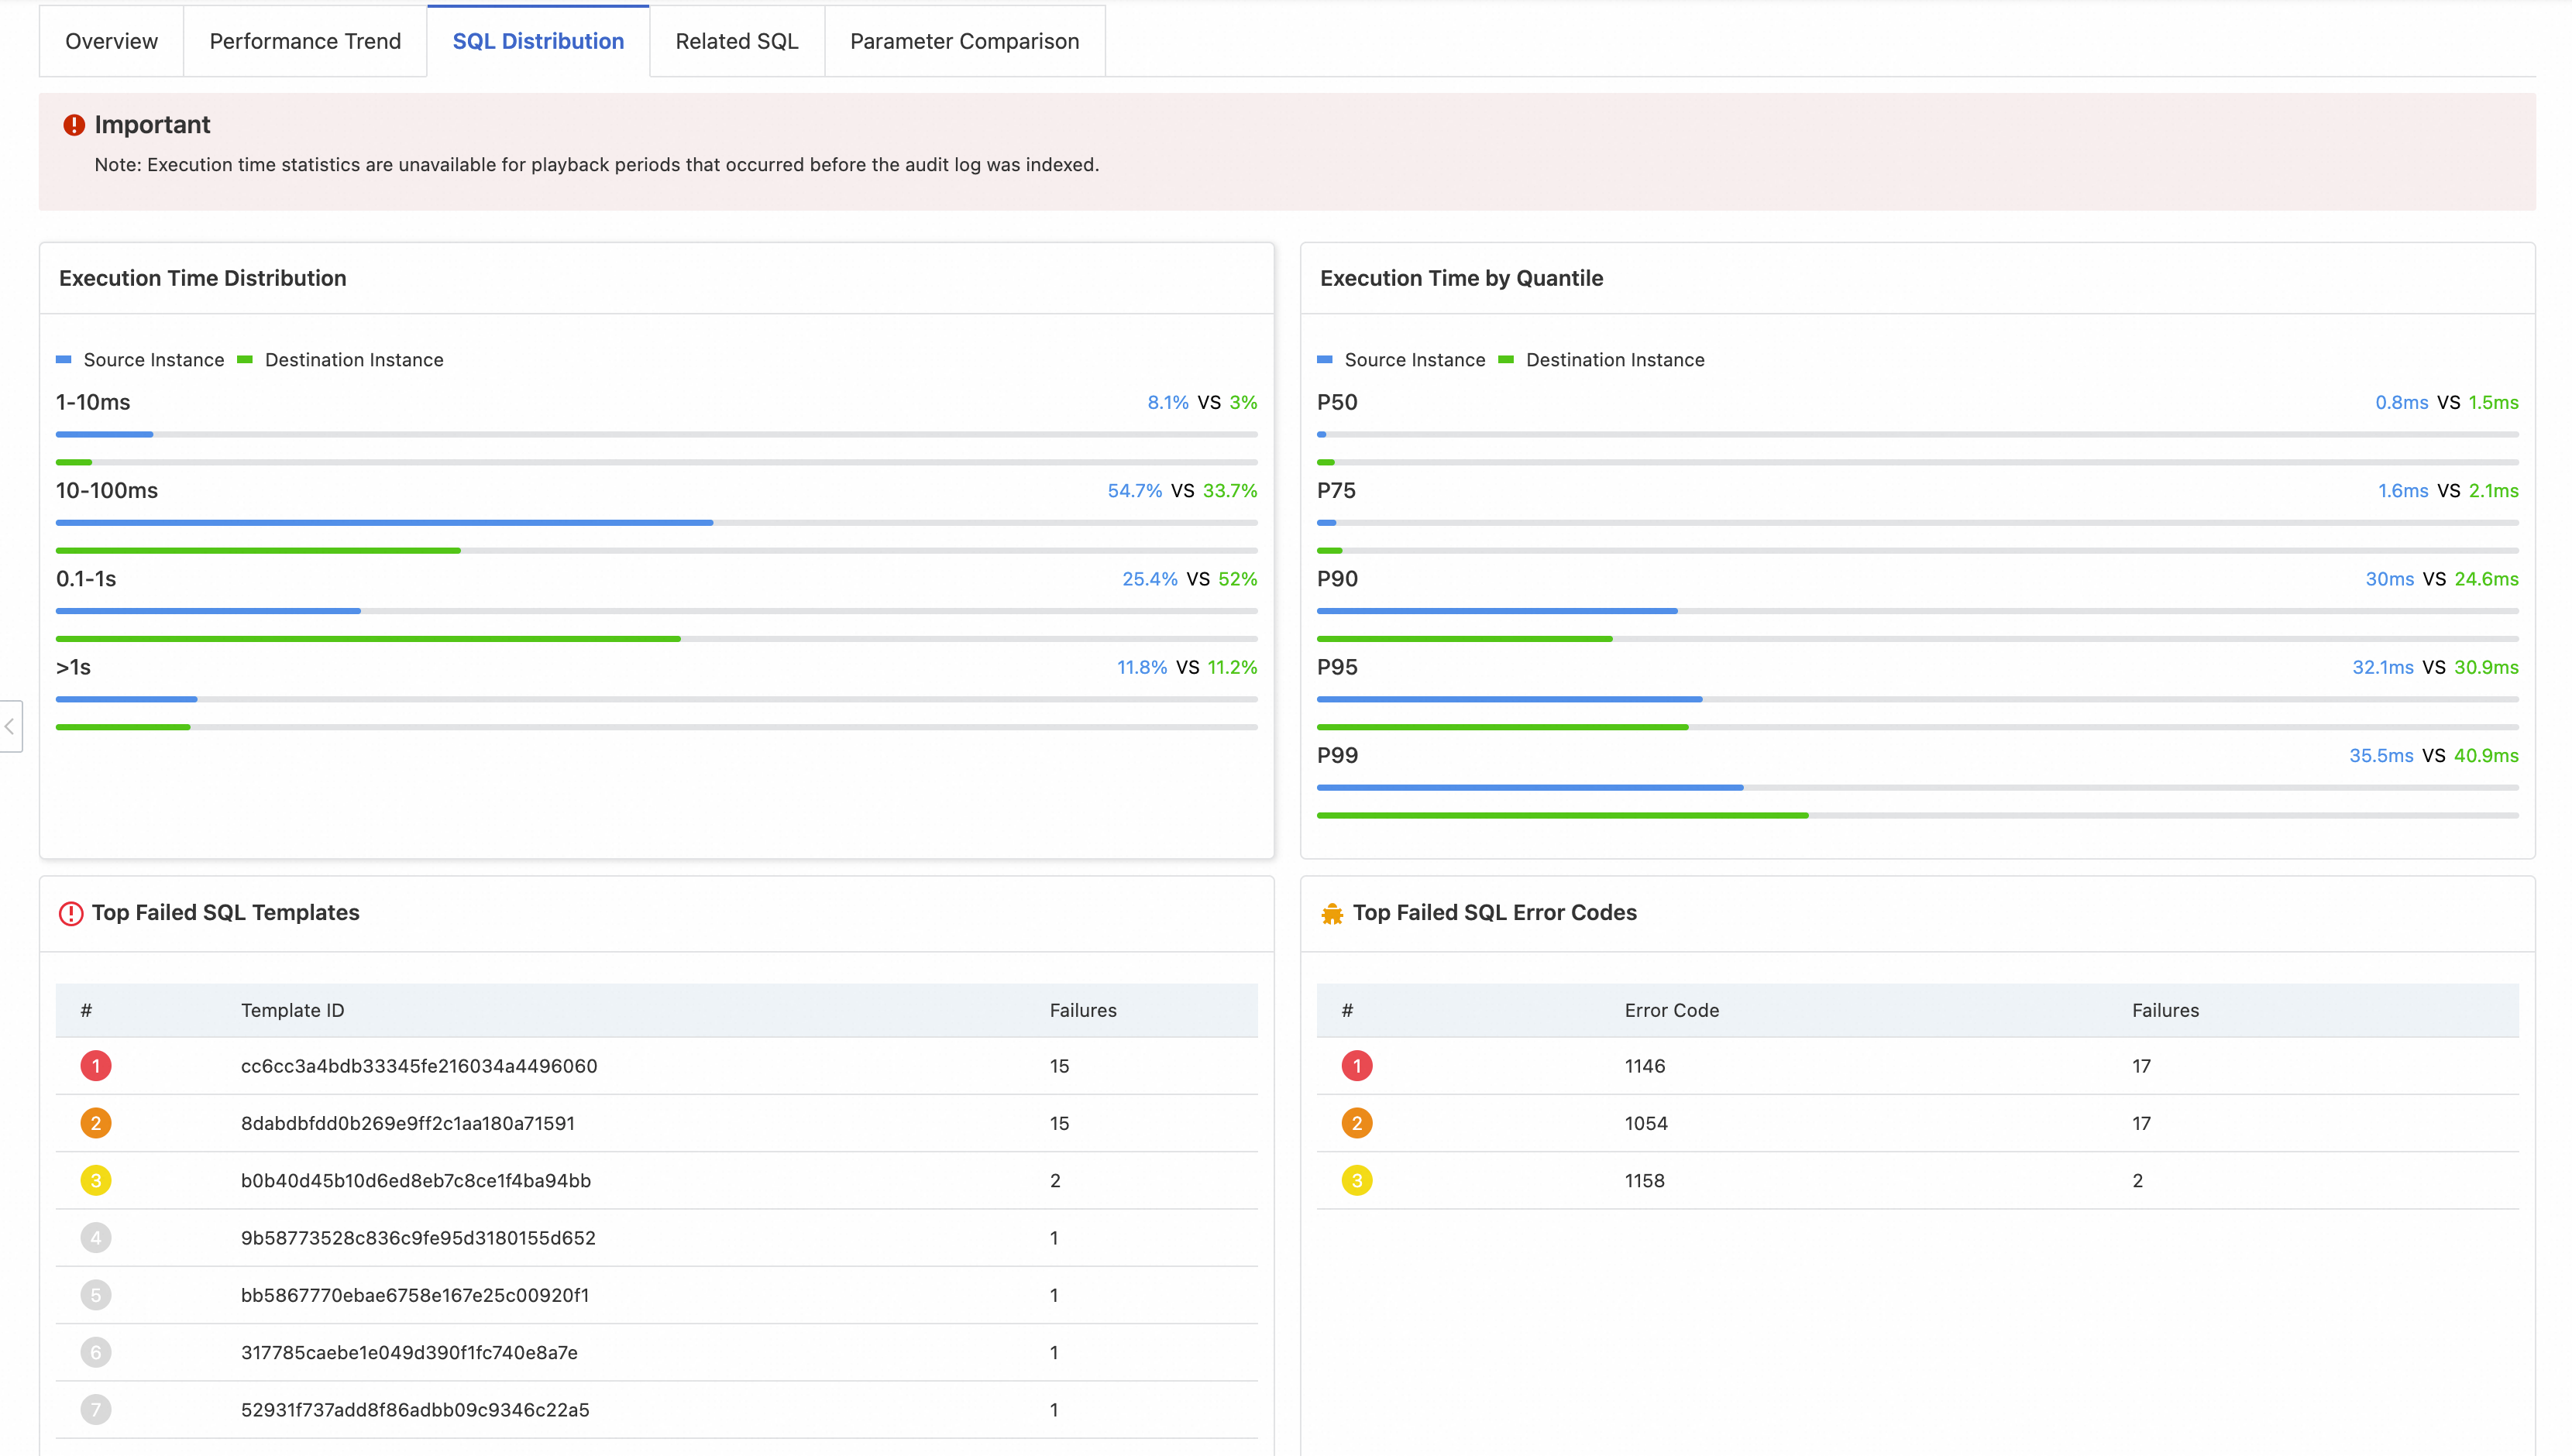Click template ID cc6cc3a4bdb33345fe216034a4496060

(x=419, y=1066)
